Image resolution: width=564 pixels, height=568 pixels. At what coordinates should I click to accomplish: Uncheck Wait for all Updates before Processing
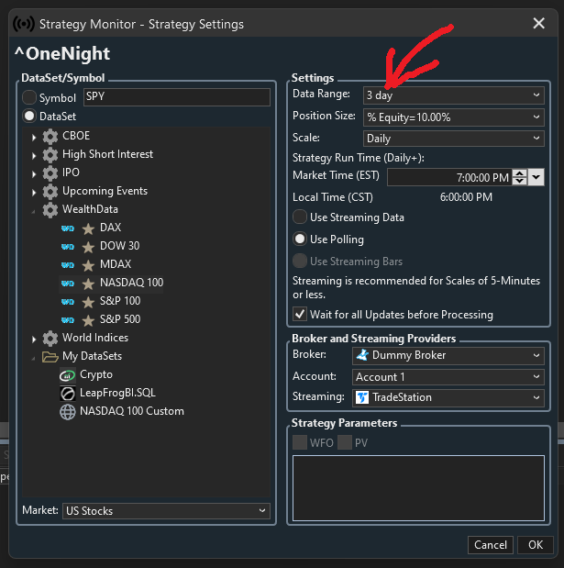[300, 314]
